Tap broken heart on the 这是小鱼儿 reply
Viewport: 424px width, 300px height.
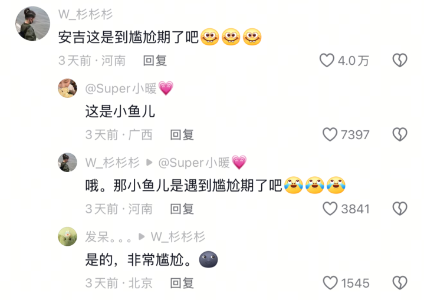click(x=400, y=134)
